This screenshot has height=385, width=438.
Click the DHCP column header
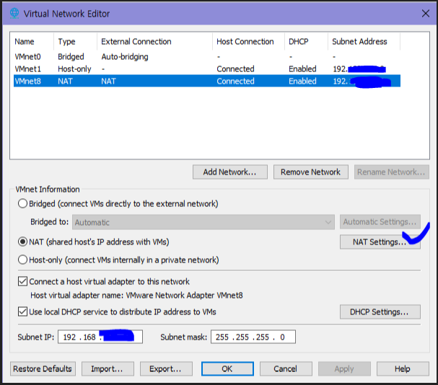click(x=306, y=42)
